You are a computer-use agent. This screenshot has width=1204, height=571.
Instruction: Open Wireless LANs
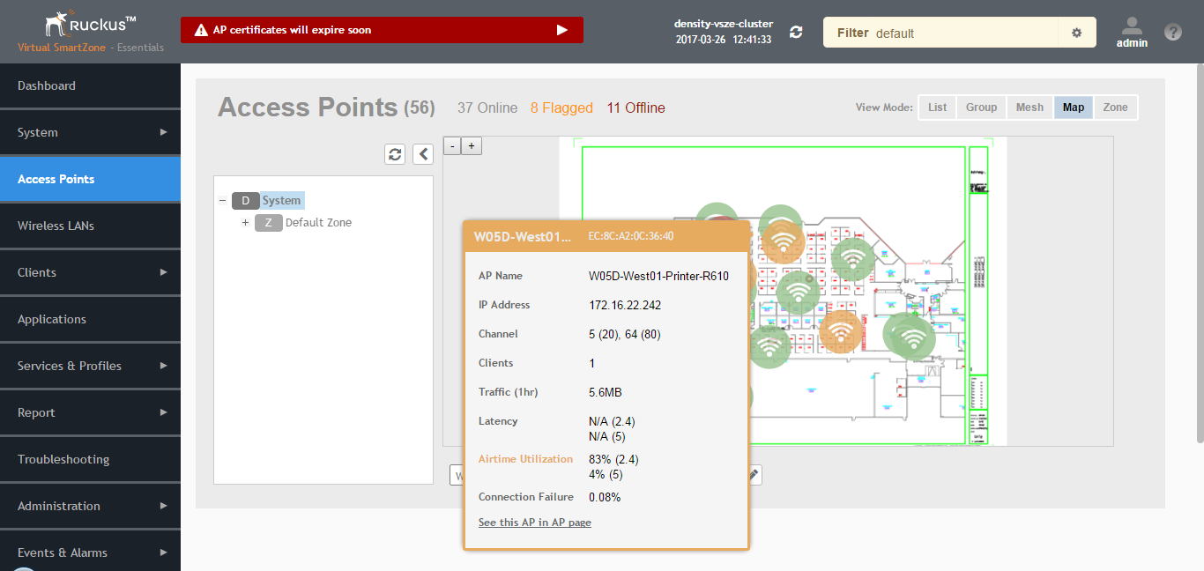coord(90,226)
